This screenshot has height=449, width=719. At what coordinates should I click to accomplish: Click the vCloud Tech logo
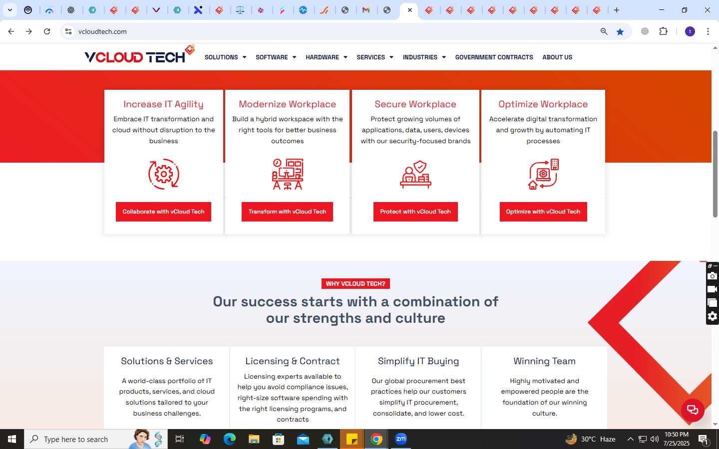139,55
